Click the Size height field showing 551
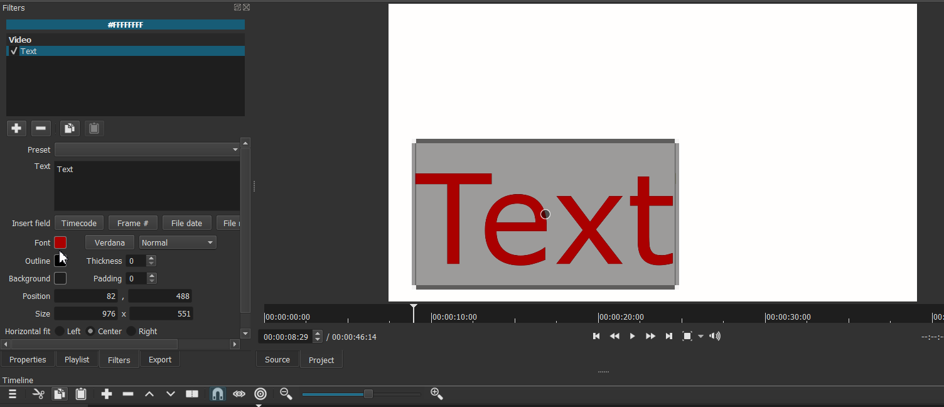This screenshot has height=407, width=944. click(161, 313)
